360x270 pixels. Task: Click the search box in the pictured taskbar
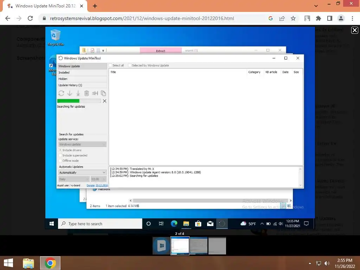click(100, 224)
